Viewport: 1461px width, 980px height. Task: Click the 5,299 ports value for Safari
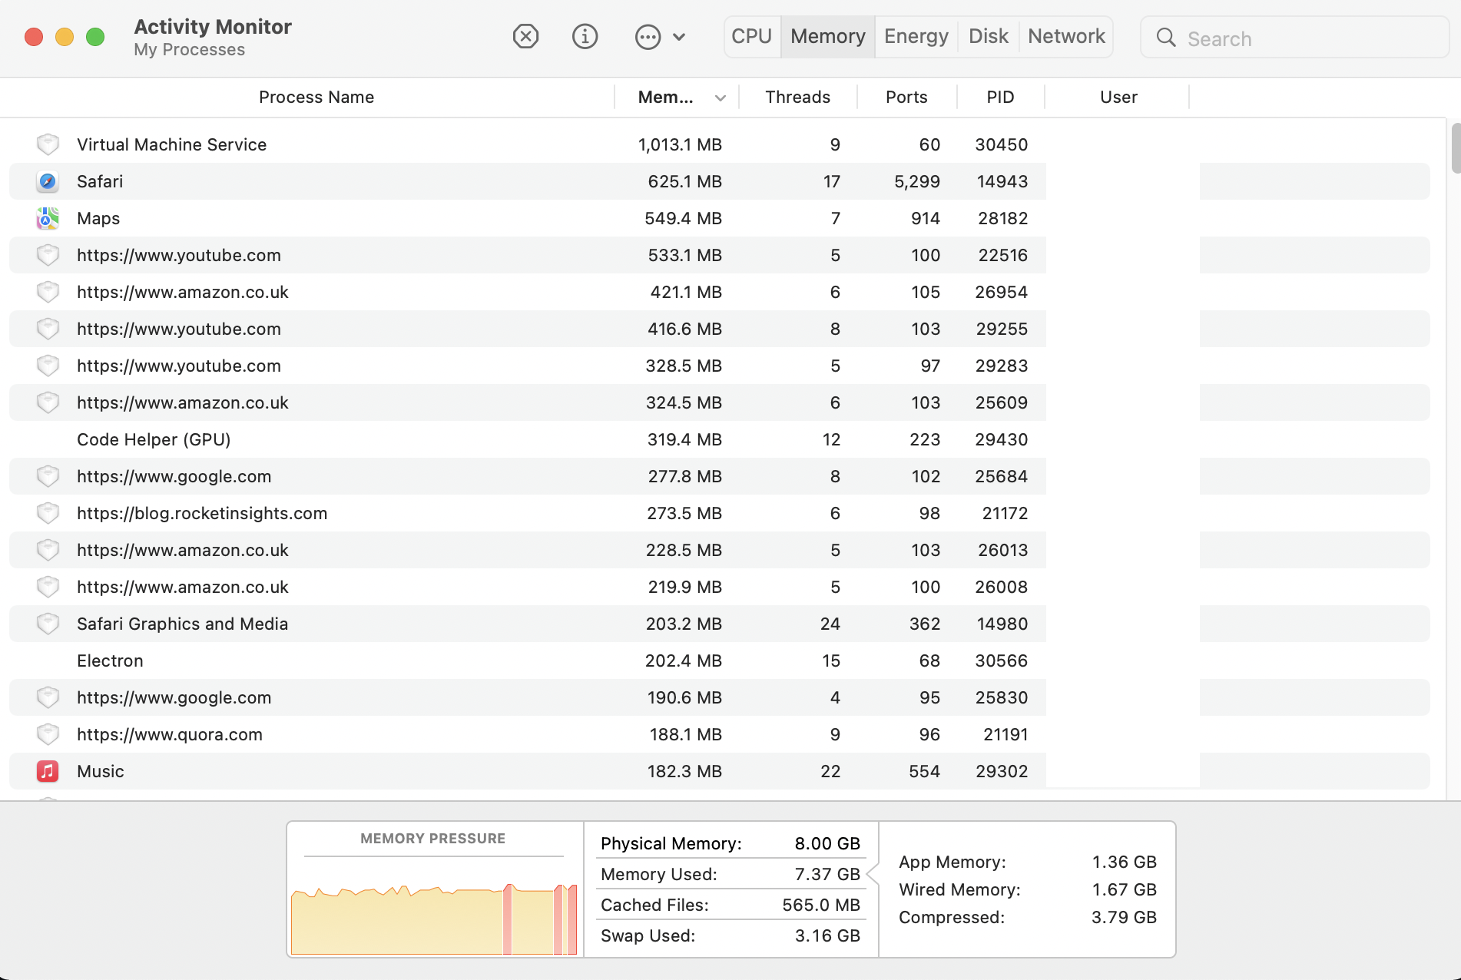point(917,181)
